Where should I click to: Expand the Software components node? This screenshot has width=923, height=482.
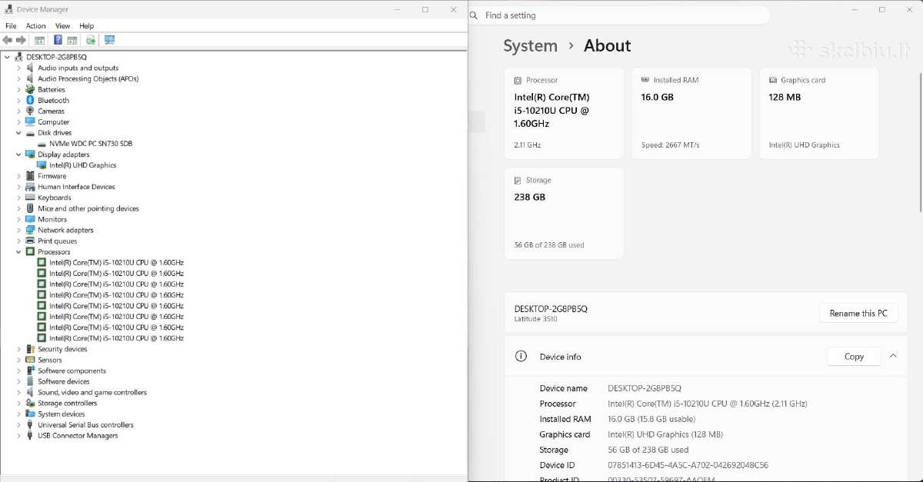click(19, 371)
